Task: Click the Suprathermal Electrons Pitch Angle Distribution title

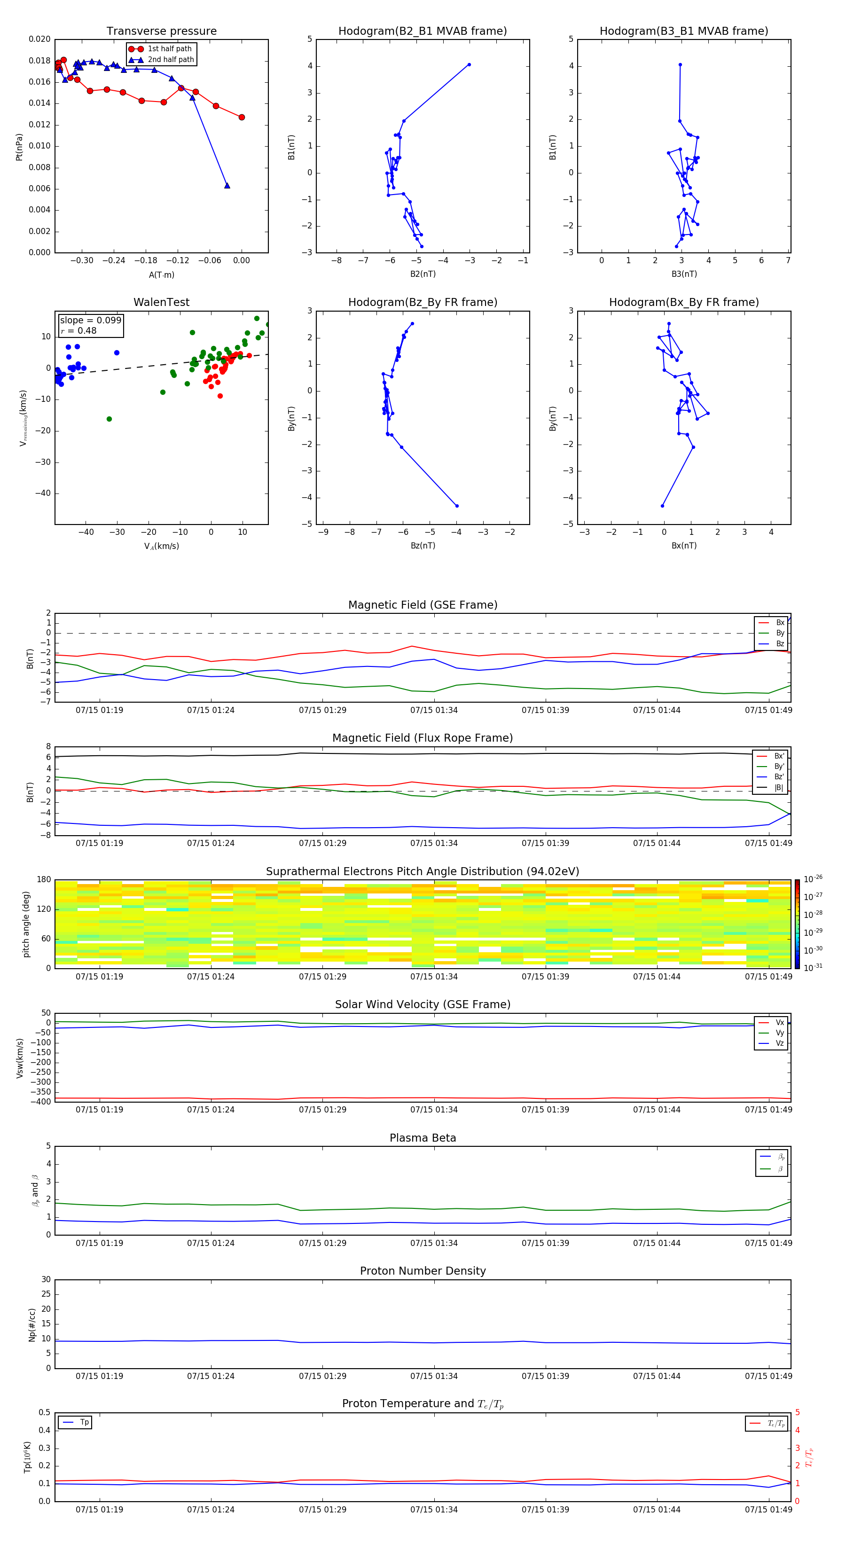Action: [x=423, y=872]
